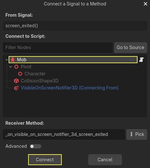Screen dimensions: 150x168
Task: Open the script icon beside Mob
Action: 141,60
